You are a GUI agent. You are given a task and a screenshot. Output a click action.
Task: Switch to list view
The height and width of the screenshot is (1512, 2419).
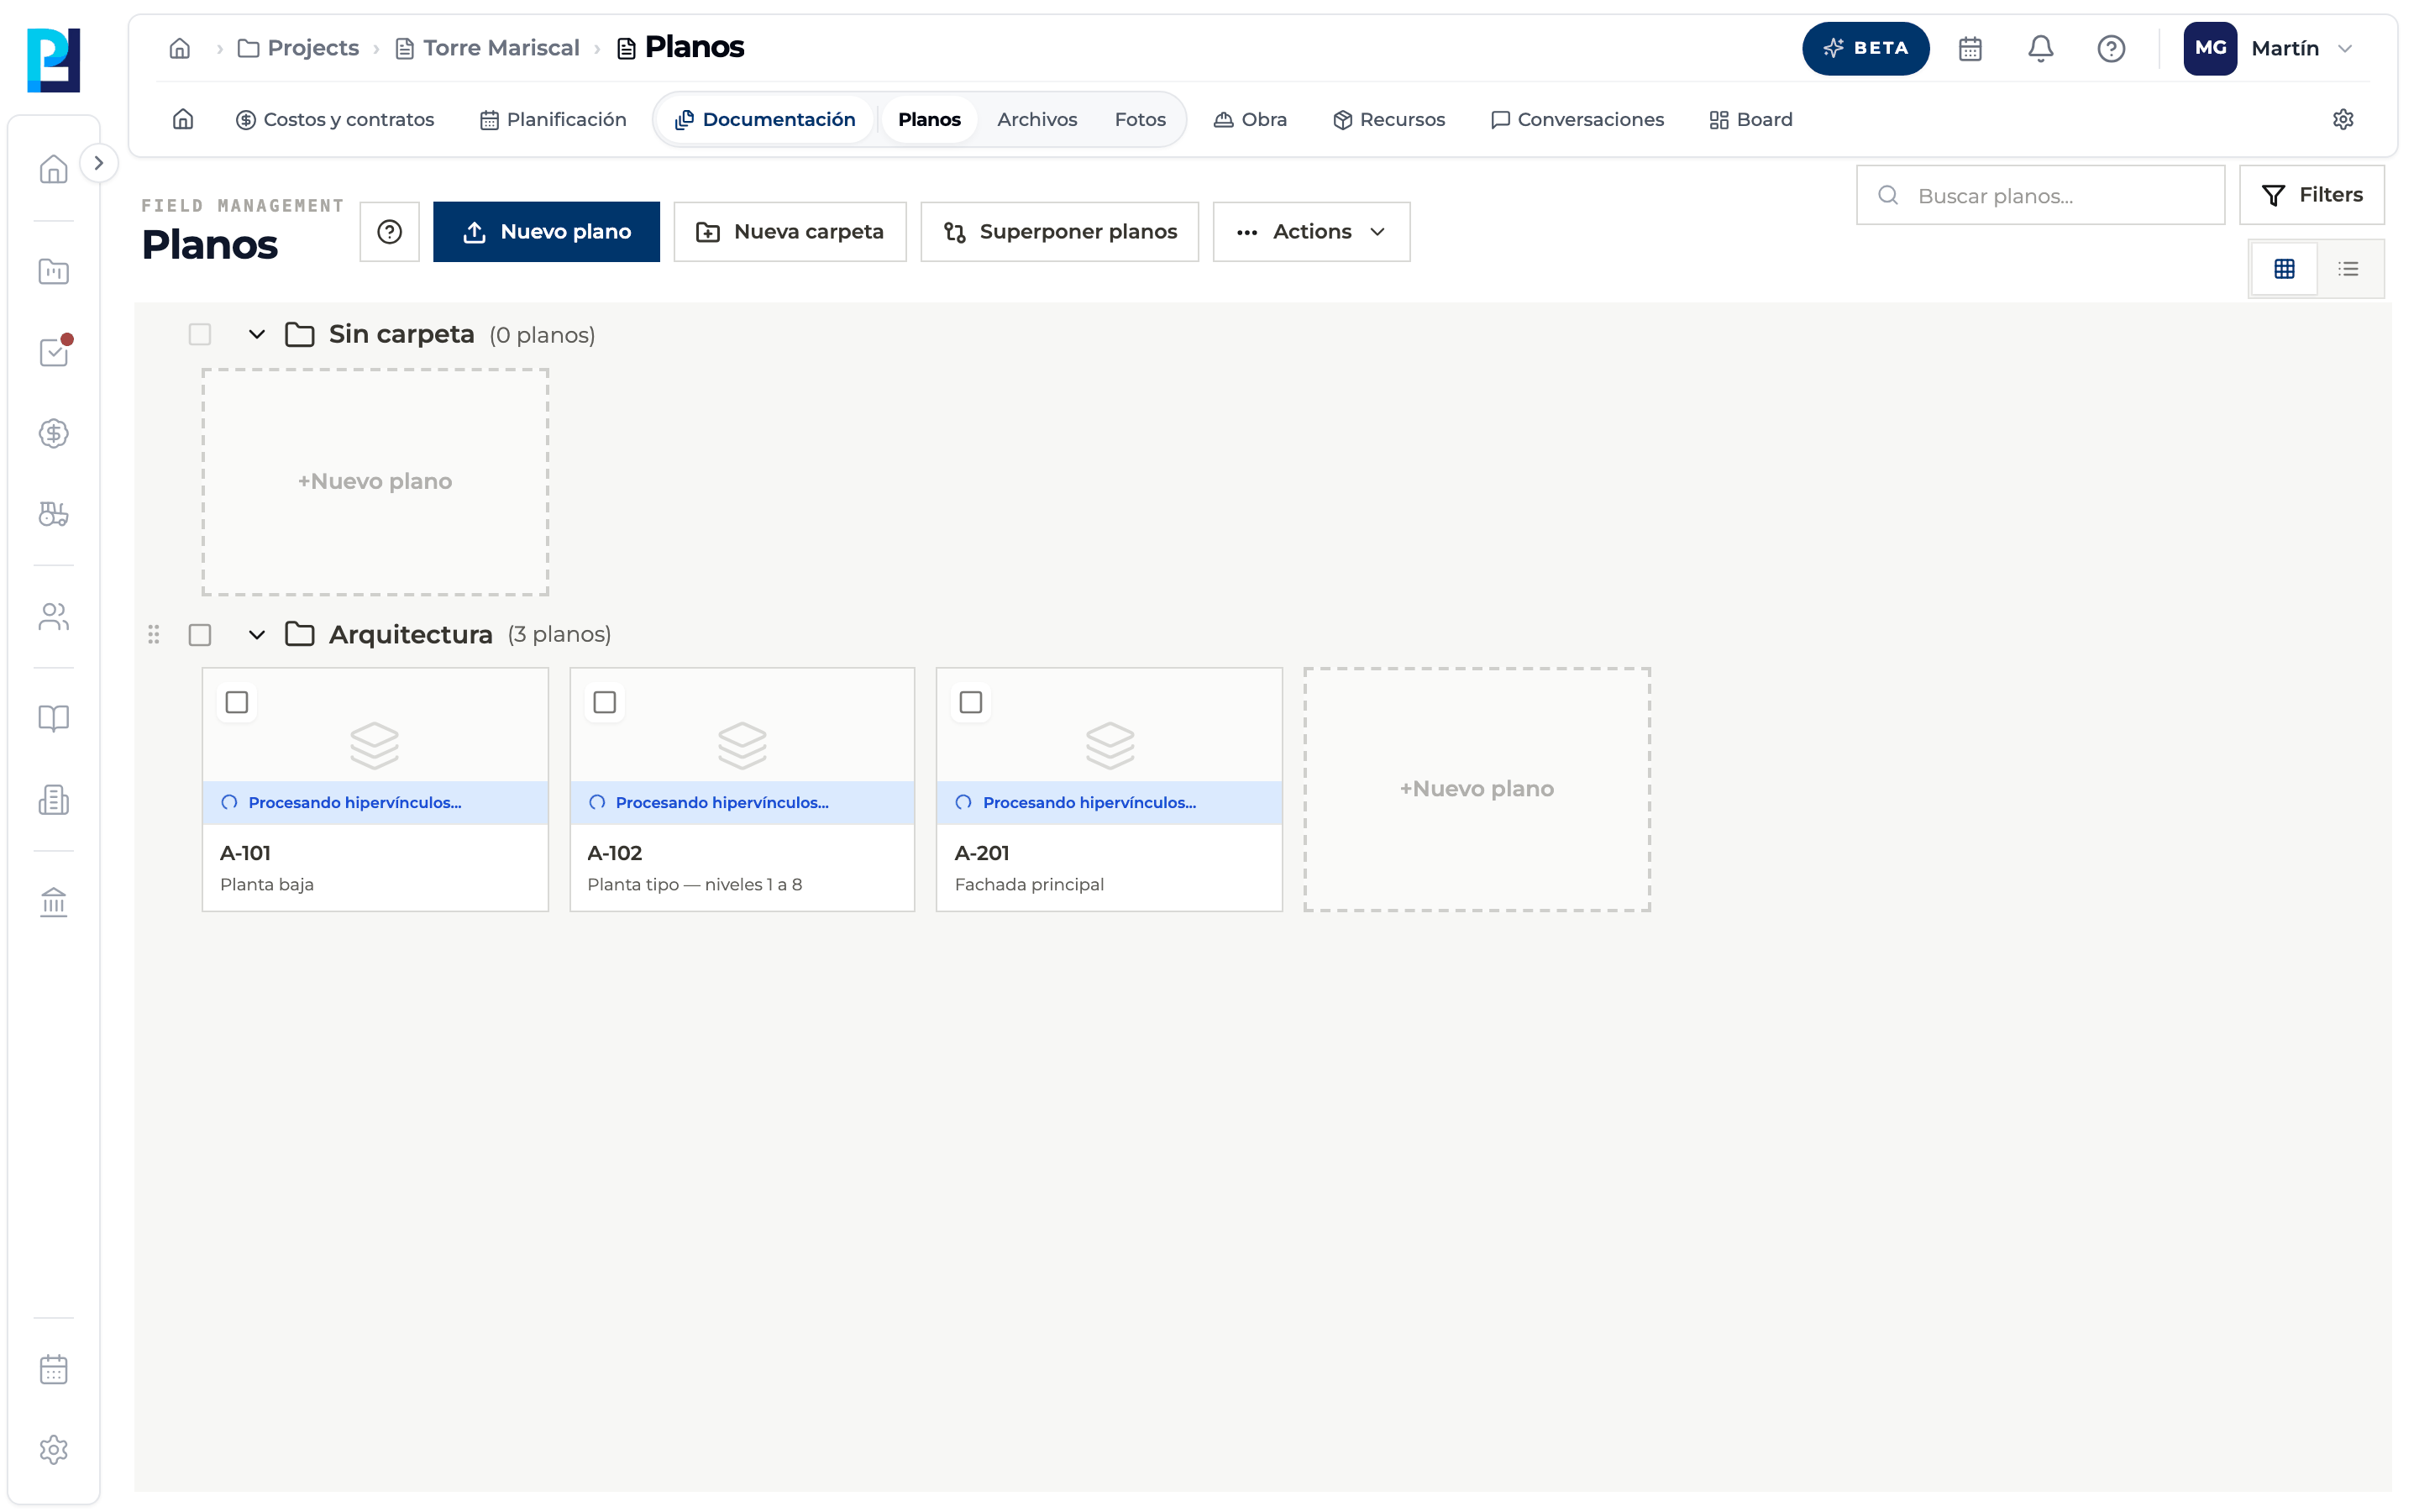2348,268
